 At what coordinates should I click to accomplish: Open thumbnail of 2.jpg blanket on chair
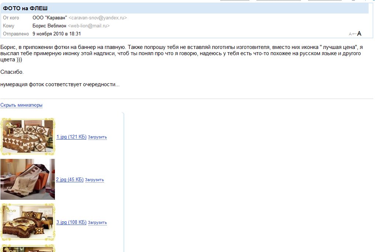[28, 179]
